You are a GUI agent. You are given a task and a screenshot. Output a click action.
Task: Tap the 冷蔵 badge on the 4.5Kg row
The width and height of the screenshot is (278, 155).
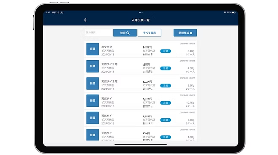(x=165, y=68)
